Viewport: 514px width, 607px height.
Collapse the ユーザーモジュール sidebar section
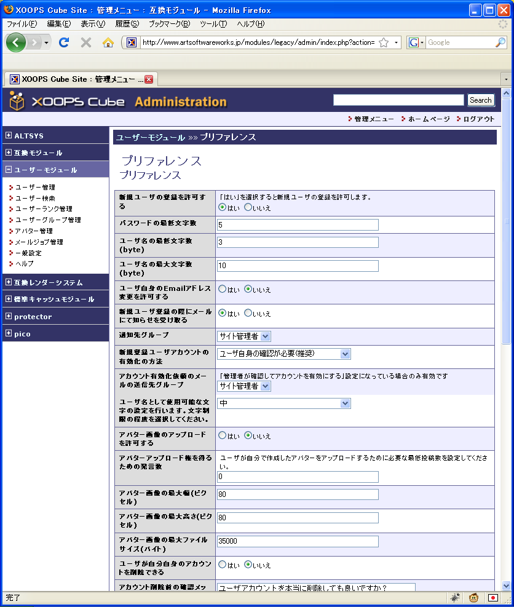point(9,169)
